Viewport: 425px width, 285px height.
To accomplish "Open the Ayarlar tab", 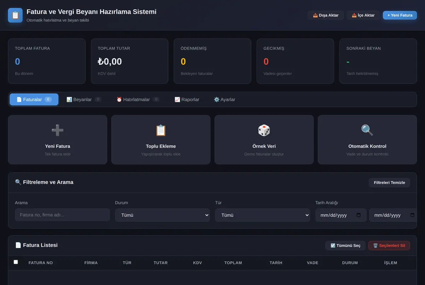I will (x=225, y=99).
